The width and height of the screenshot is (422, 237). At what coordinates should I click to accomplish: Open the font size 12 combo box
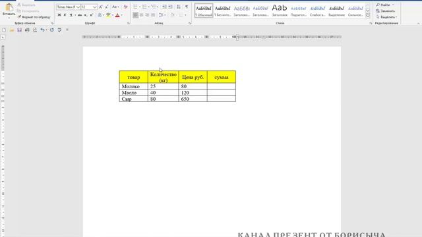[89, 7]
